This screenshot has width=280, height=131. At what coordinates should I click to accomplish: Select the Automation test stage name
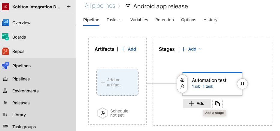click(x=209, y=80)
